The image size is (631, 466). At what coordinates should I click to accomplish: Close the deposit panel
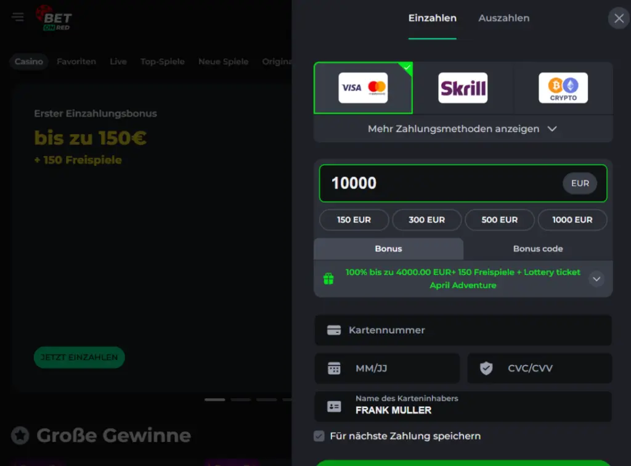(619, 18)
